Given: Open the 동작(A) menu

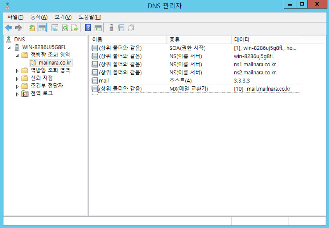Looking at the screenshot, I should pos(39,17).
